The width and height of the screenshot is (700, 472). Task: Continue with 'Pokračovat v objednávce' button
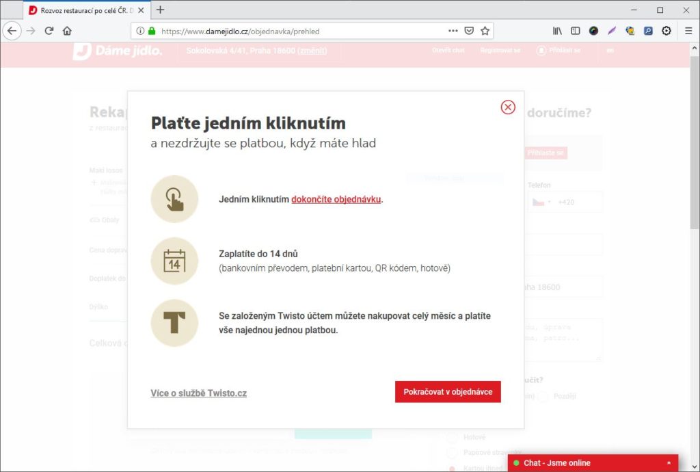coord(448,391)
